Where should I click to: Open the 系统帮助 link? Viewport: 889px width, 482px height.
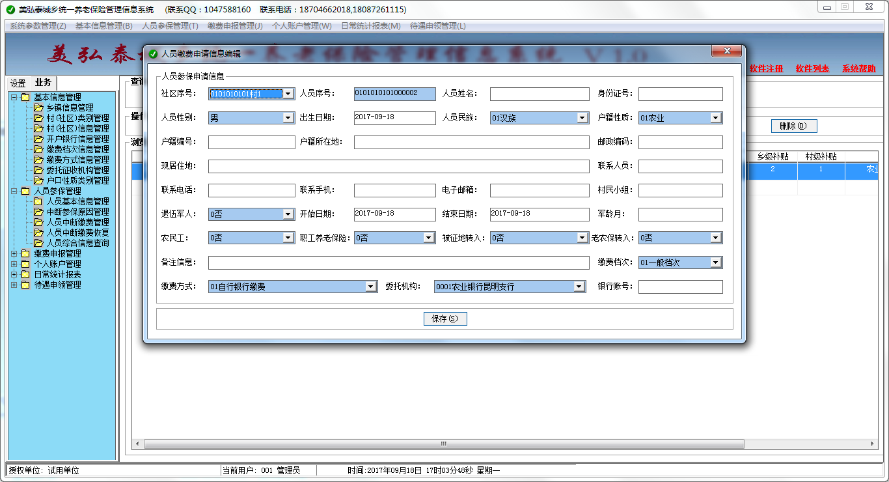click(858, 68)
